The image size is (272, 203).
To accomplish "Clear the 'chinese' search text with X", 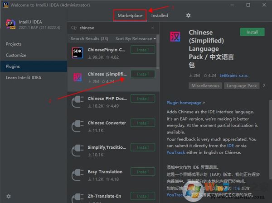I will [153, 28].
